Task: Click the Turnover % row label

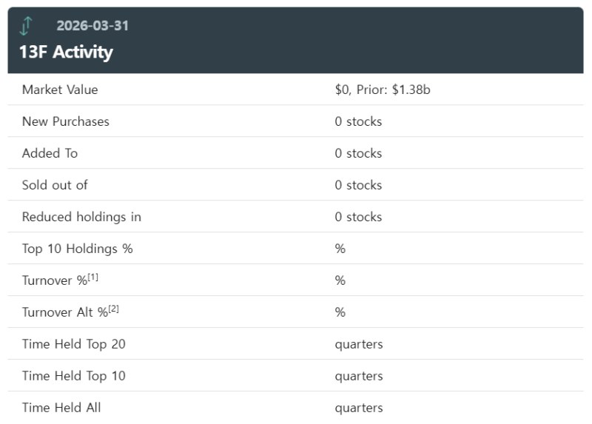Action: click(55, 280)
